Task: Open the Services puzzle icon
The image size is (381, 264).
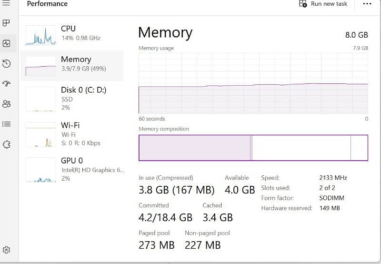Action: click(x=6, y=144)
